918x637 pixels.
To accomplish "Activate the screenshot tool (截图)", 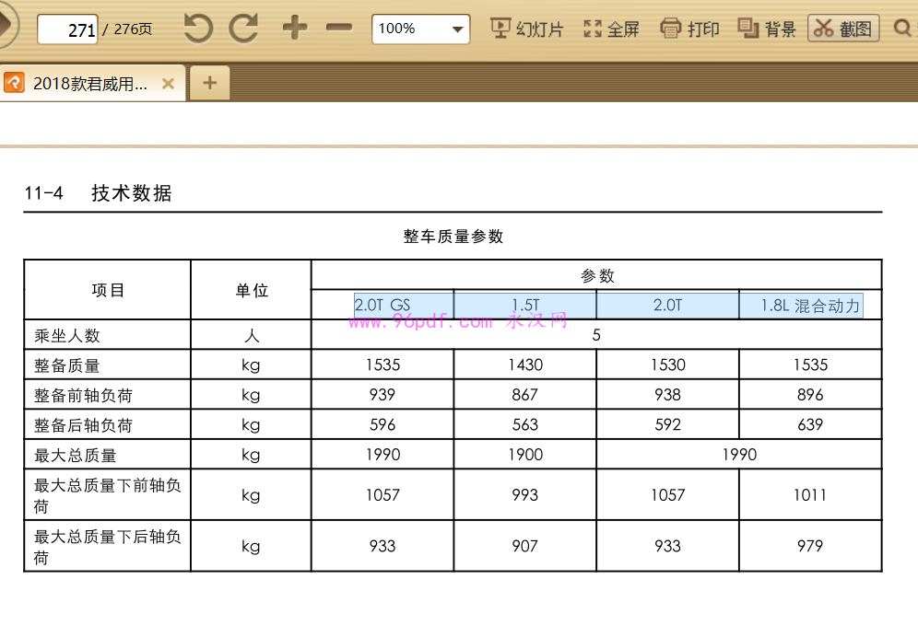I will click(842, 29).
